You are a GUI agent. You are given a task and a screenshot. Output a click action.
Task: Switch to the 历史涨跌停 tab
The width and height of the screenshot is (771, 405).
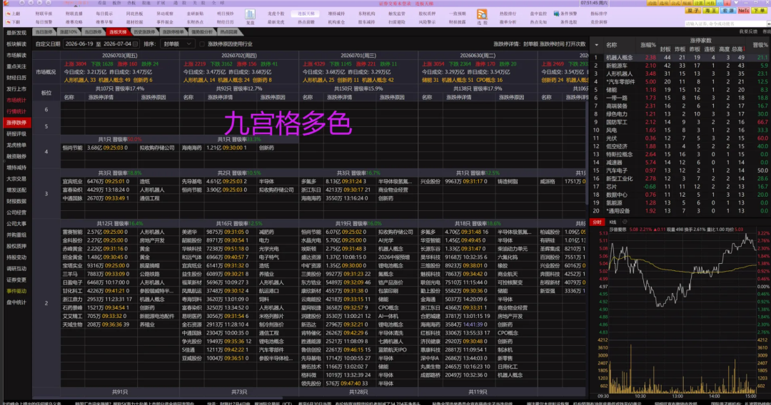tap(144, 32)
